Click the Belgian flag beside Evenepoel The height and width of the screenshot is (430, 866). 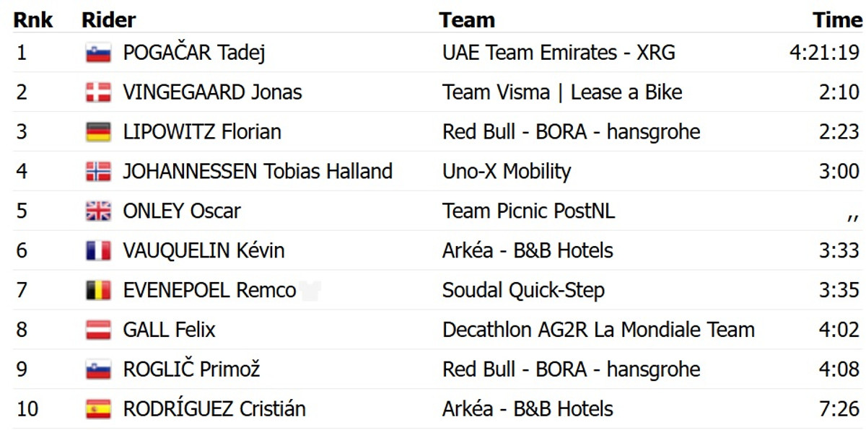[x=98, y=291]
